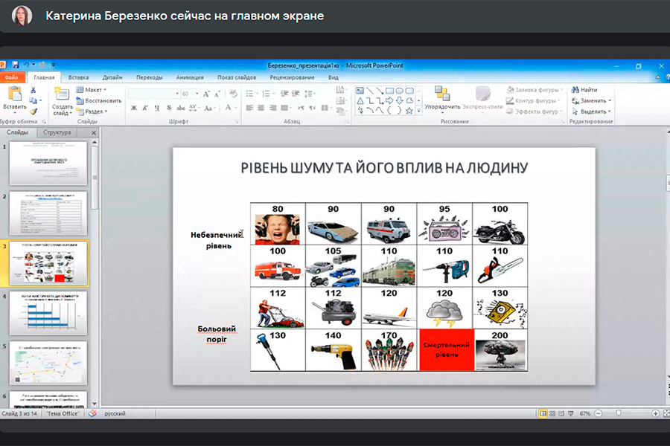Select the Format Painter brush icon
Image resolution: width=670 pixels, height=446 pixels.
33,111
